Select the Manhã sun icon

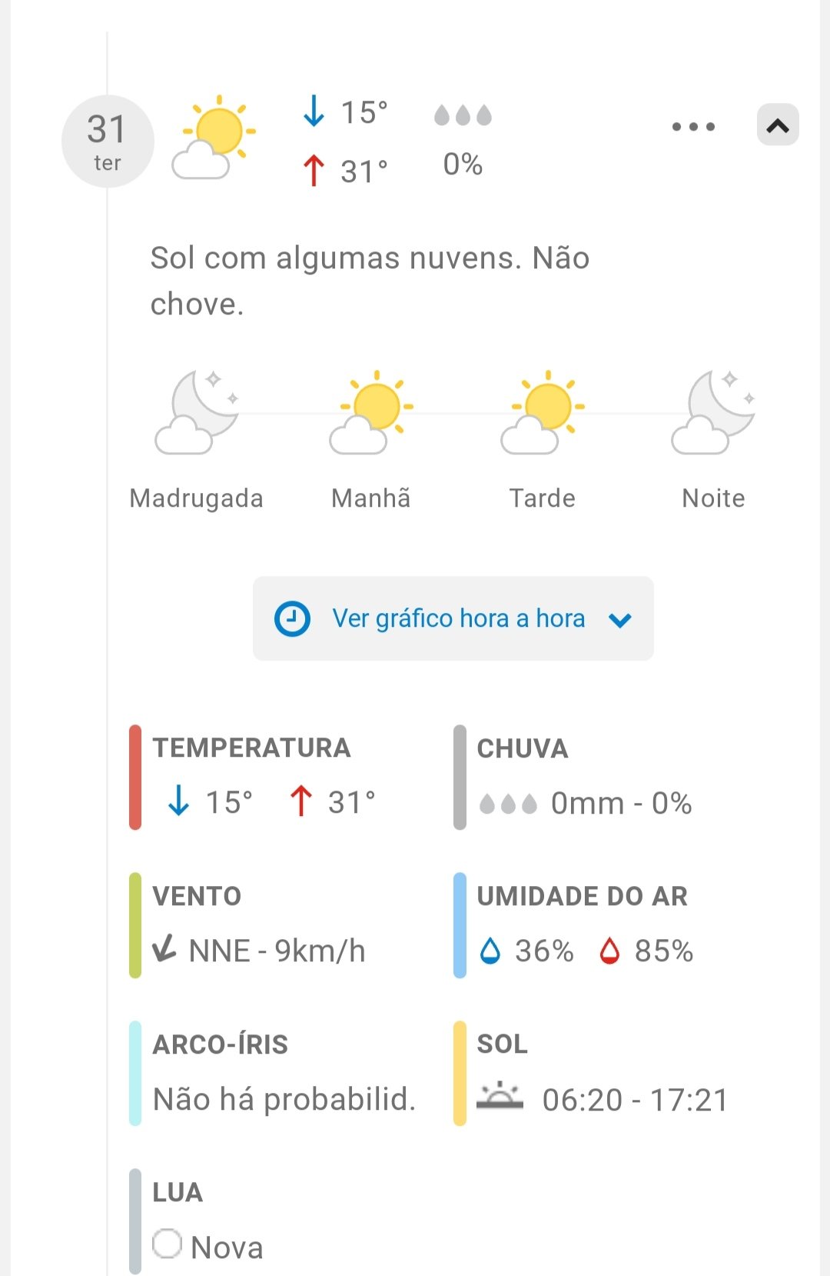point(372,412)
